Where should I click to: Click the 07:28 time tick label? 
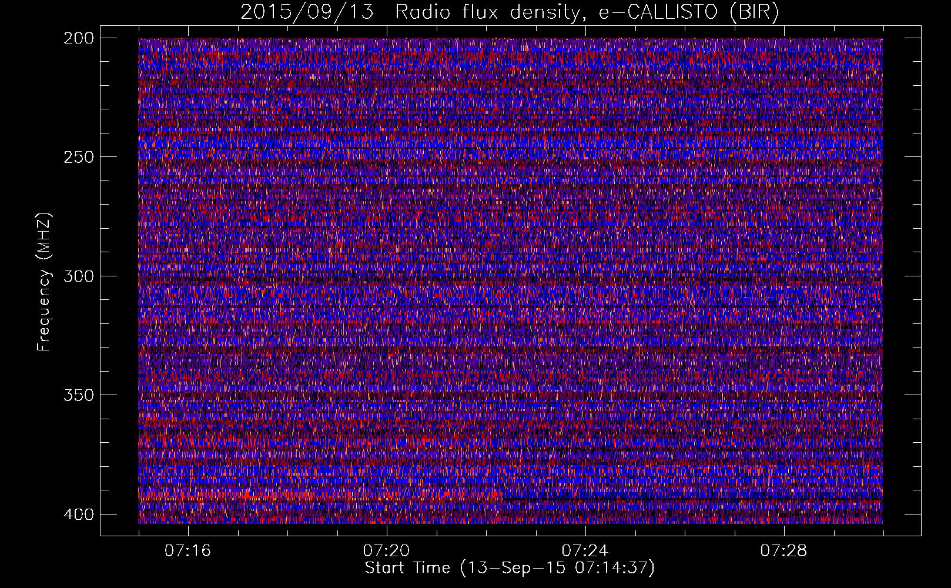click(x=783, y=551)
